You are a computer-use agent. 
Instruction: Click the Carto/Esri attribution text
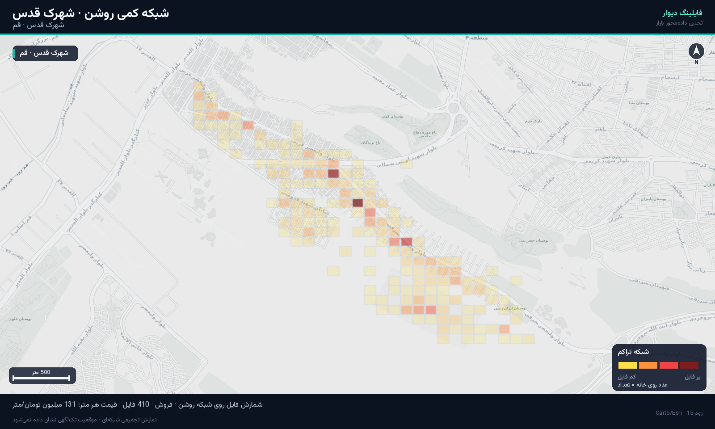pyautogui.click(x=669, y=413)
